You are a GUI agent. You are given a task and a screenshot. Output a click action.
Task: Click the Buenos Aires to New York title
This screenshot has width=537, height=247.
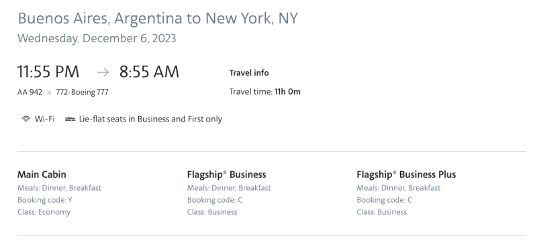point(158,18)
